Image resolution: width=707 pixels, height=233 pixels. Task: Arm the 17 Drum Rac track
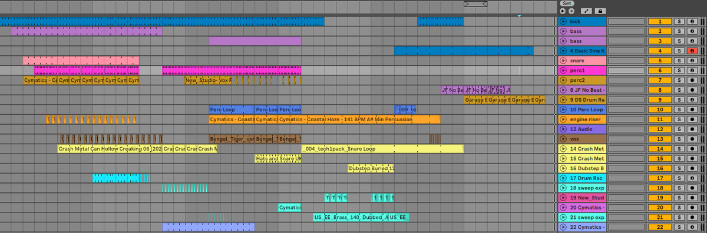click(692, 178)
